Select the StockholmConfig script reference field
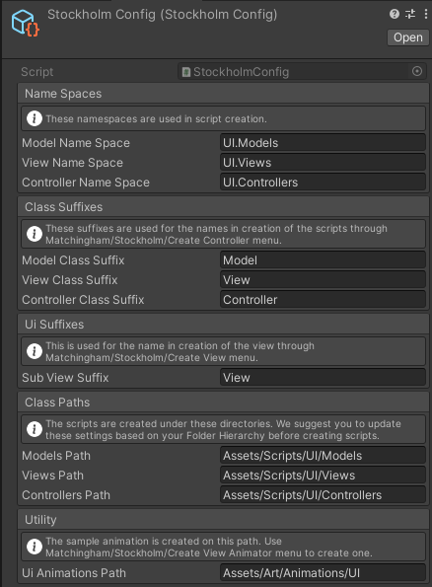This screenshot has height=587, width=432. pyautogui.click(x=302, y=71)
